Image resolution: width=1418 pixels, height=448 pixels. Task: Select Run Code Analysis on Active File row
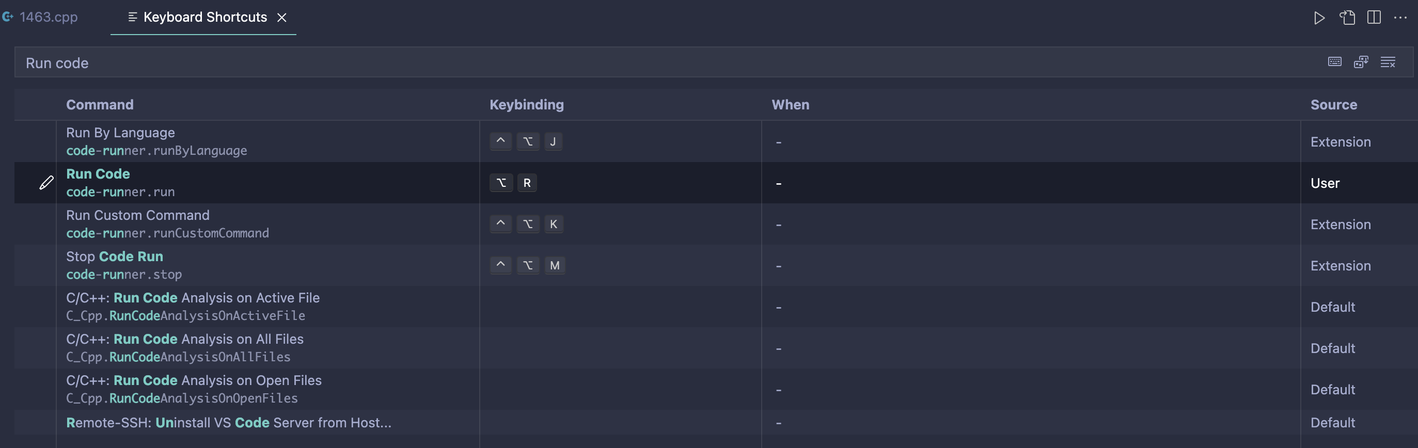tap(716, 307)
